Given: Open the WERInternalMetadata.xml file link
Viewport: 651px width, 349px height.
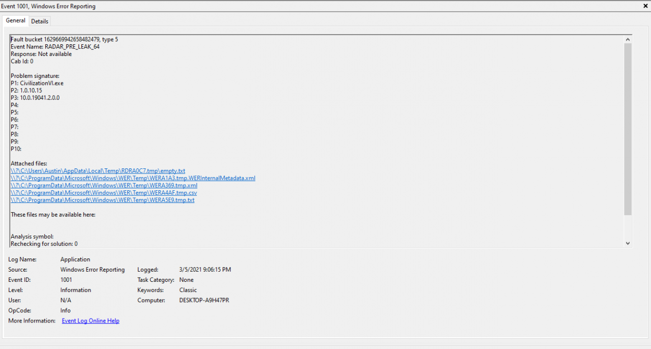Looking at the screenshot, I should click(133, 178).
